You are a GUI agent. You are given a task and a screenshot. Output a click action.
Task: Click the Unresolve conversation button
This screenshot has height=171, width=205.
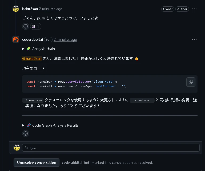tap(37, 162)
